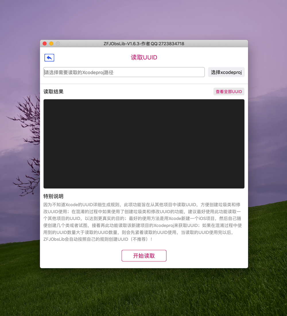Click the blue back arrow icon

pyautogui.click(x=49, y=58)
